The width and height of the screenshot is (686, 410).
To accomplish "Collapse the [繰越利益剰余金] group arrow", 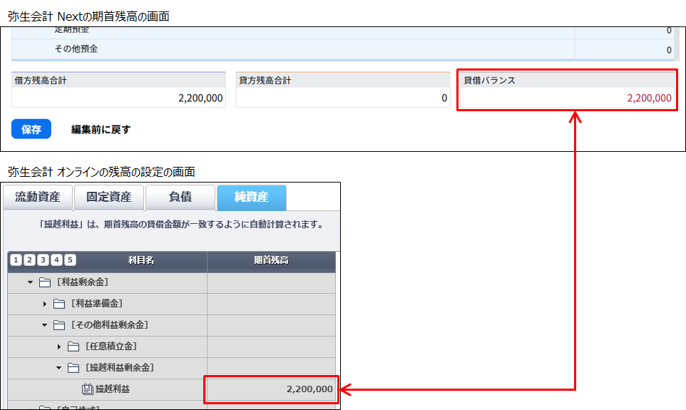I will (x=59, y=368).
